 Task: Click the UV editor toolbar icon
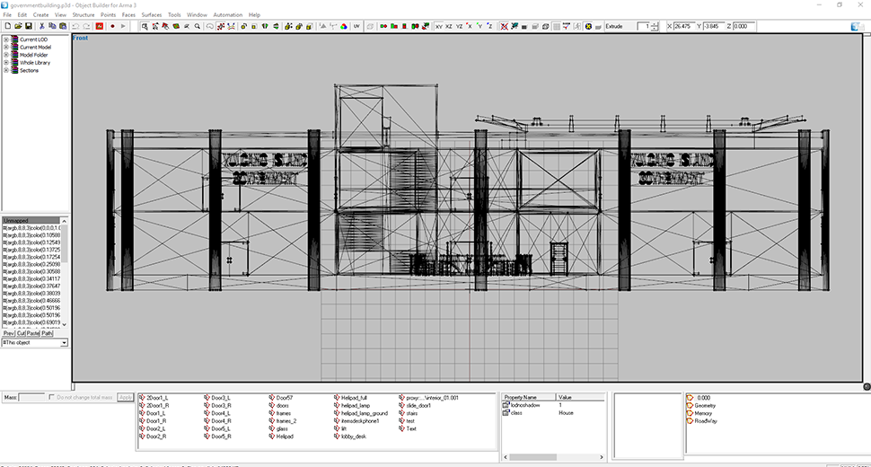click(x=356, y=27)
